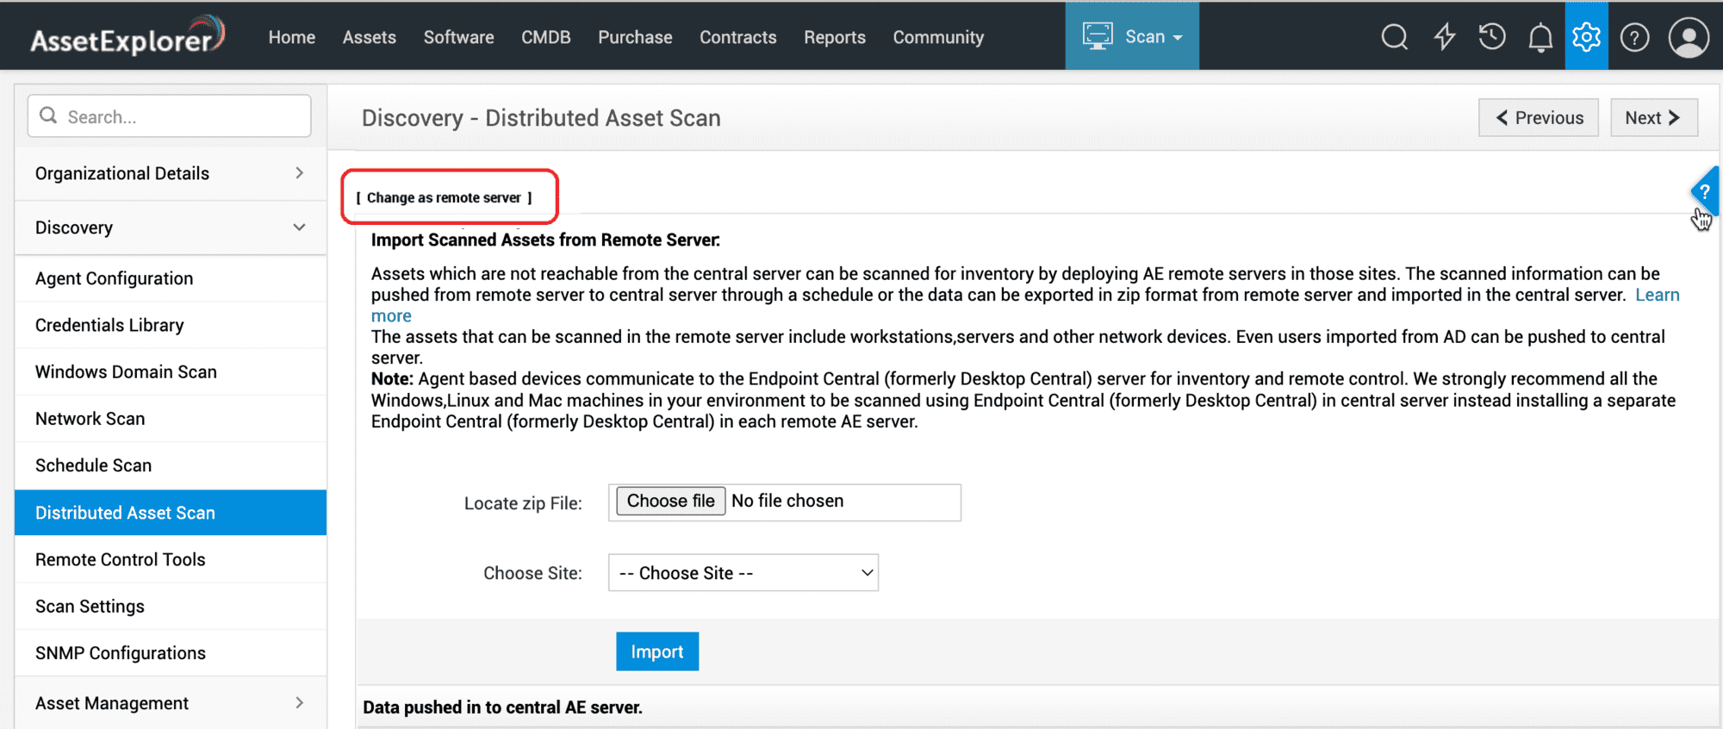Click the Choose file button

(x=670, y=502)
